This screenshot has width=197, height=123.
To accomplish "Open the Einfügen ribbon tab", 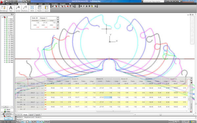I will 14,4.
